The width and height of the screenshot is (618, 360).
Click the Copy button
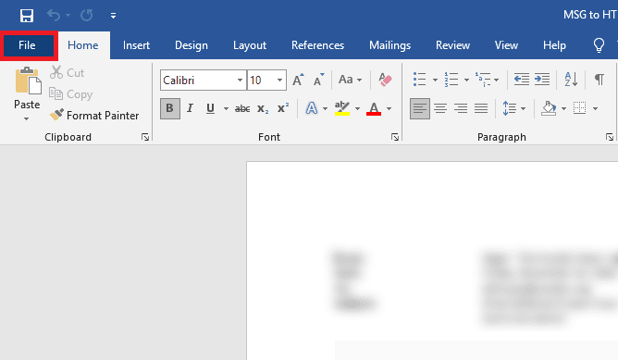click(70, 94)
